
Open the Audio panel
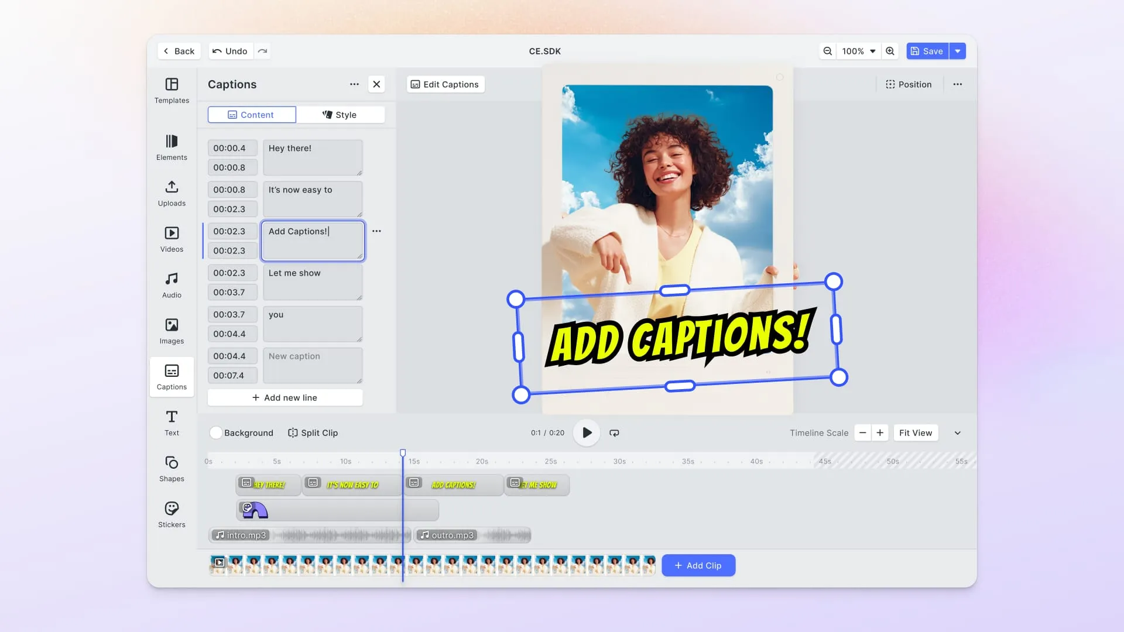point(172,286)
